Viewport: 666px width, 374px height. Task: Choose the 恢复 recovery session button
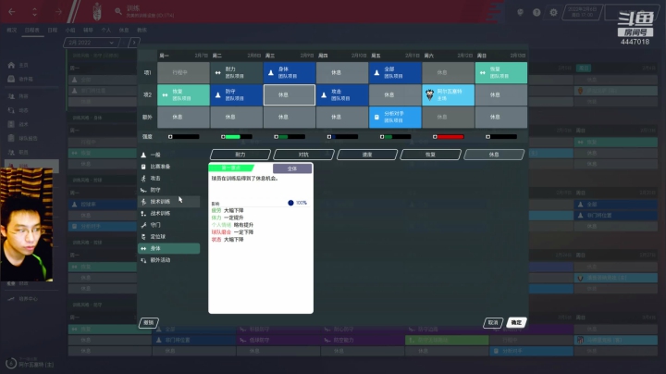[431, 155]
